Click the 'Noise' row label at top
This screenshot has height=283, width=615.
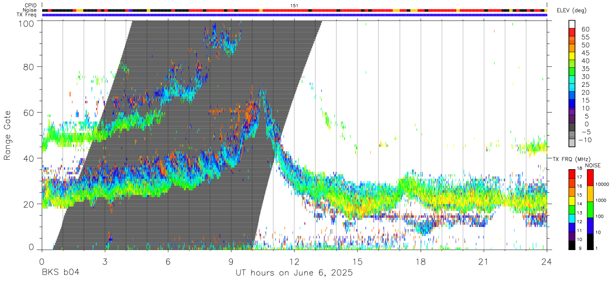[30, 10]
